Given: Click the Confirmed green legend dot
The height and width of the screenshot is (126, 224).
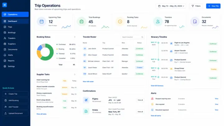Looking at the screenshot, I should coord(57,44).
